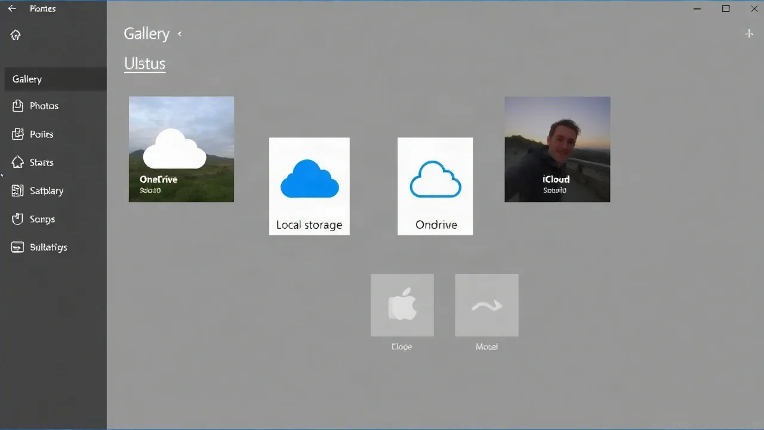Select the Starts label in sidebar
Screen dimensions: 764x430
(41, 162)
